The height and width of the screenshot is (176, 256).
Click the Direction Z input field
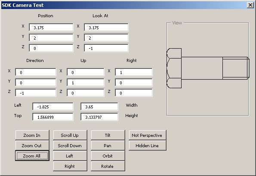click(36, 93)
